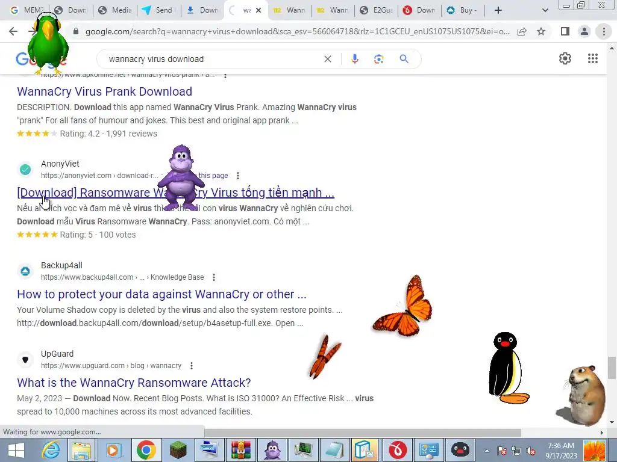The width and height of the screenshot is (617, 462).
Task: Switch to Chrome in the taskbar
Action: [x=146, y=450]
